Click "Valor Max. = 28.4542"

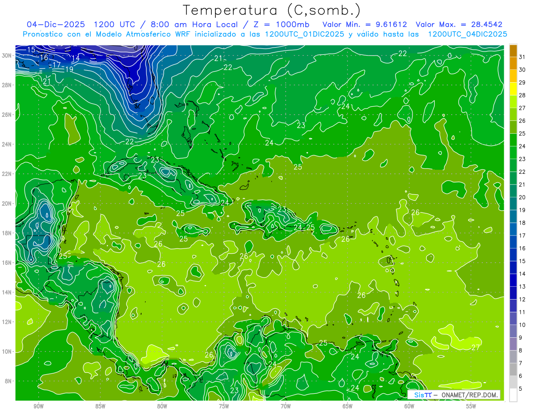click(x=459, y=24)
